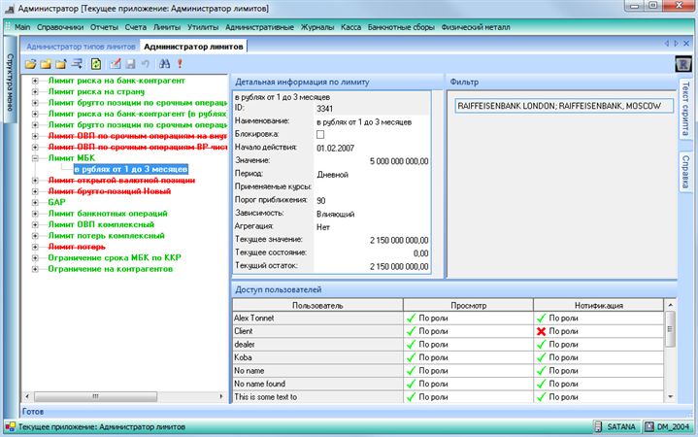Viewport: 698px width, 437px height.
Task: Click the edit pencil toolbar icon
Action: click(x=116, y=64)
